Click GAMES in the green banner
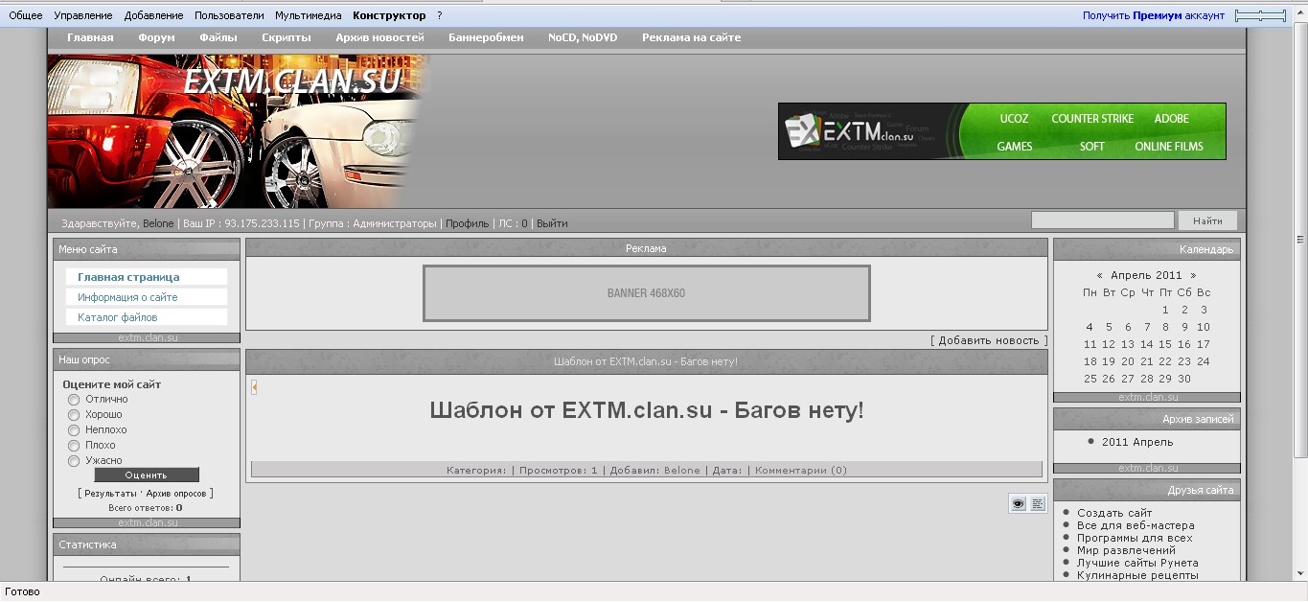 [x=1014, y=147]
